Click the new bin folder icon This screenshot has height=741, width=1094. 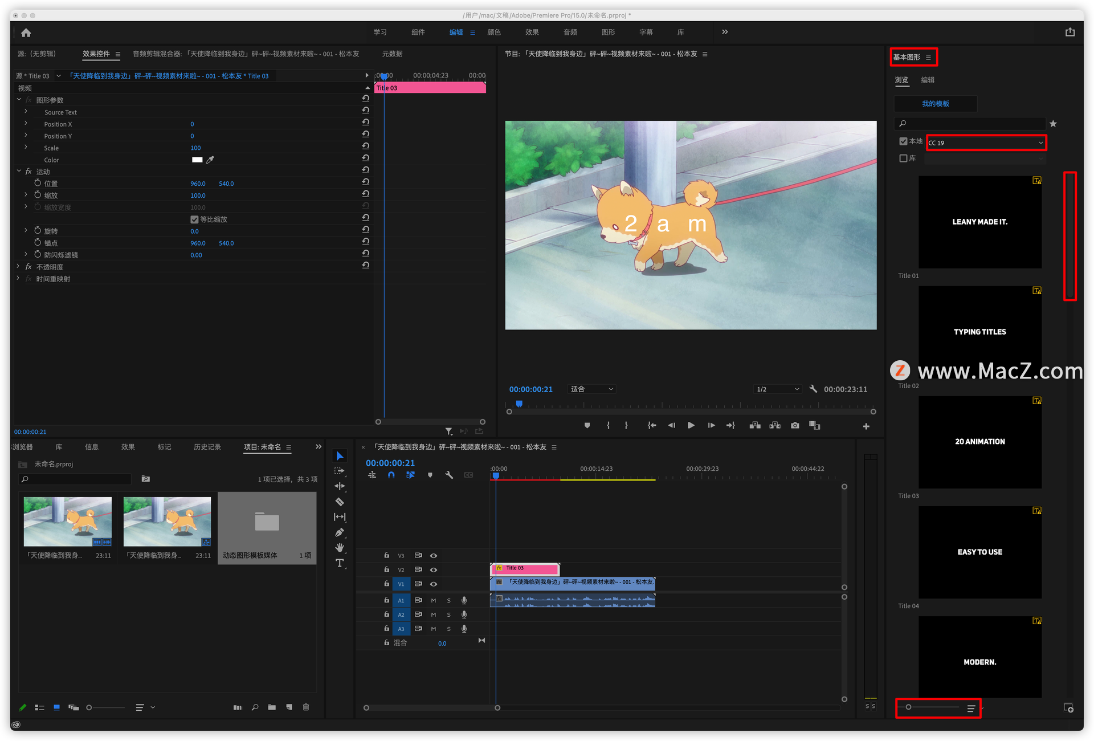click(272, 707)
